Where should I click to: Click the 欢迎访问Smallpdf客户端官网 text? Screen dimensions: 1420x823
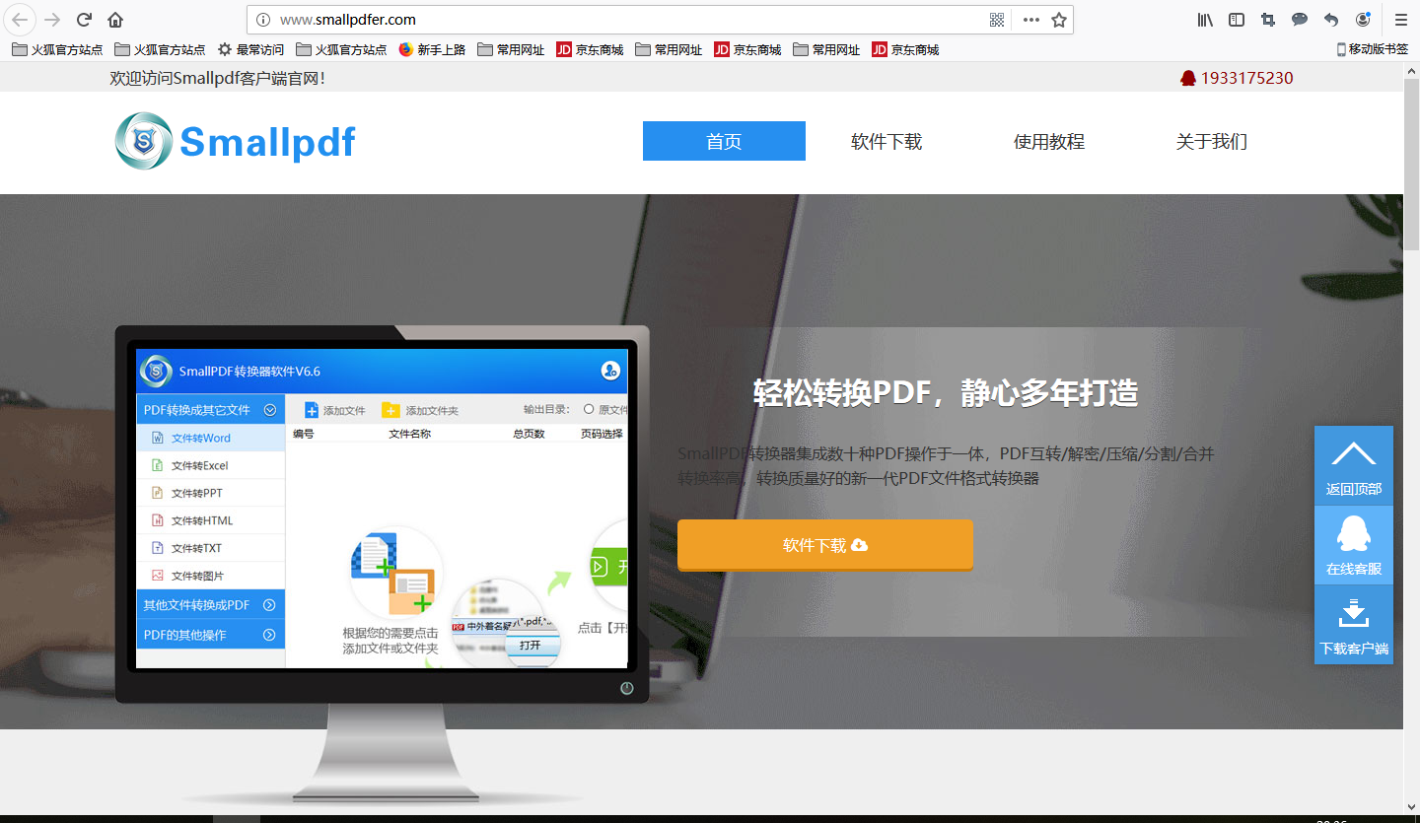217,78
